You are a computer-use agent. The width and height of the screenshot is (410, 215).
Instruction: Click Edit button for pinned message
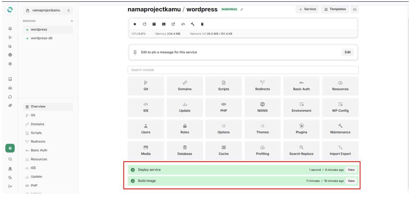pyautogui.click(x=348, y=52)
